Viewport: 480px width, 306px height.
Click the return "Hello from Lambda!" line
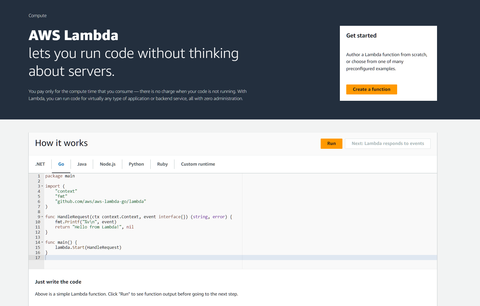pos(94,227)
